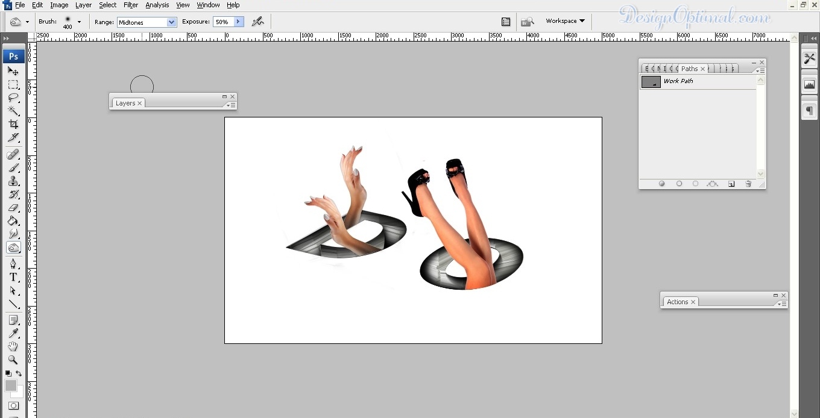Screen dimensions: 820x418
Task: Close the Paths tab with its X
Action: [702, 69]
